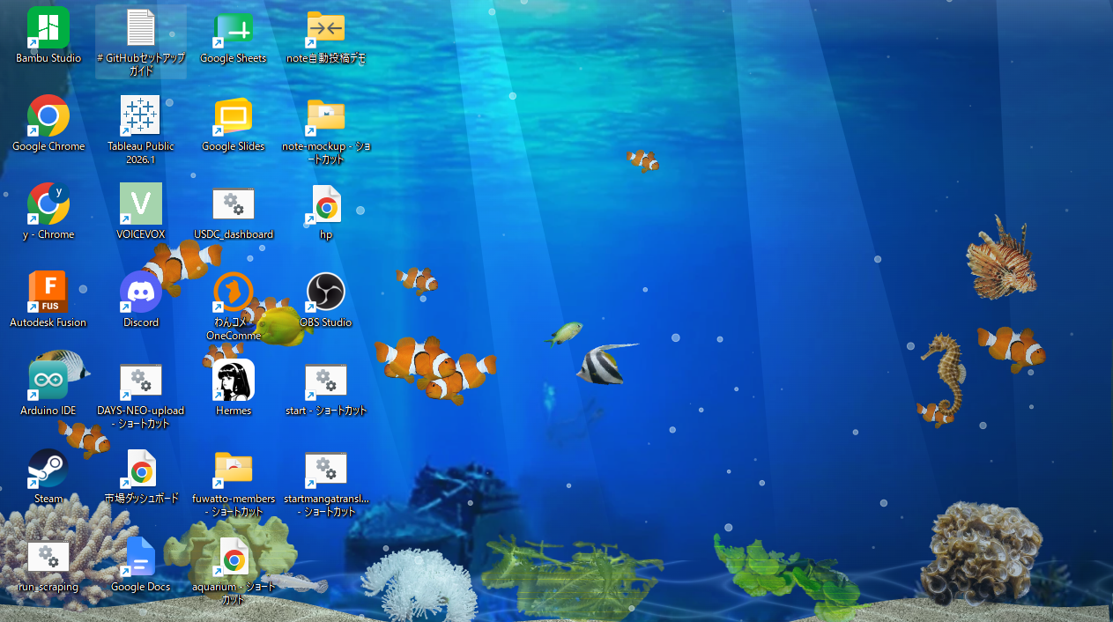Click the Tableau Public 2026.1 icon
The width and height of the screenshot is (1113, 622).
[141, 116]
